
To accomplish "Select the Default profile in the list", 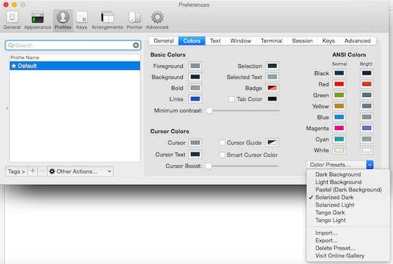I will pos(75,66).
